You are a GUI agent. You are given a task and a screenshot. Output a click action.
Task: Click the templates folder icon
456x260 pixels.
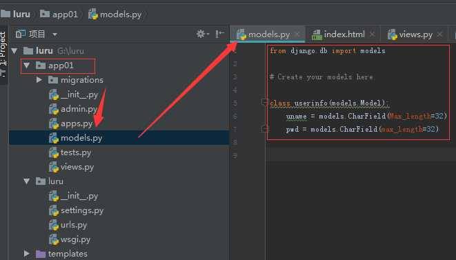click(41, 254)
